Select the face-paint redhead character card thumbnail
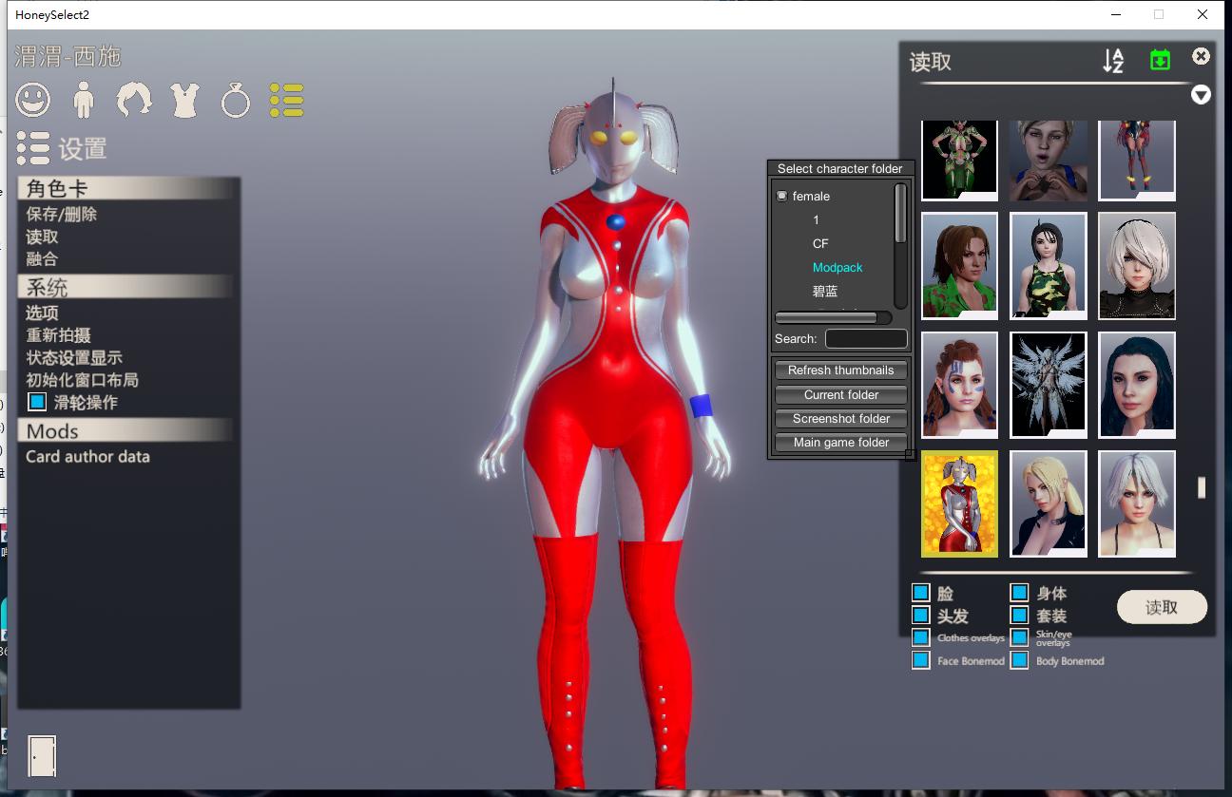This screenshot has height=797, width=1232. click(959, 385)
